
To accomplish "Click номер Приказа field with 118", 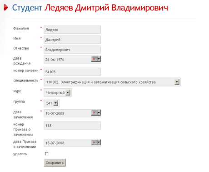I will pyautogui.click(x=72, y=126).
